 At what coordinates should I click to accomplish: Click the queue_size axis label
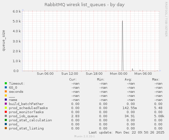(x=4, y=40)
